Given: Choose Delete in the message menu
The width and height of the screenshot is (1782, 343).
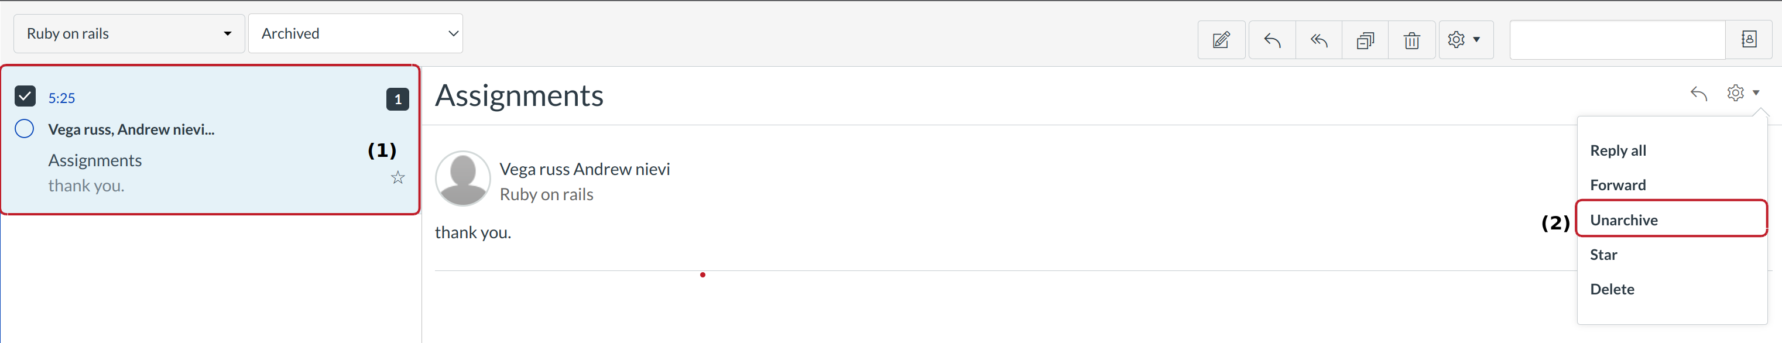Looking at the screenshot, I should [x=1612, y=289].
